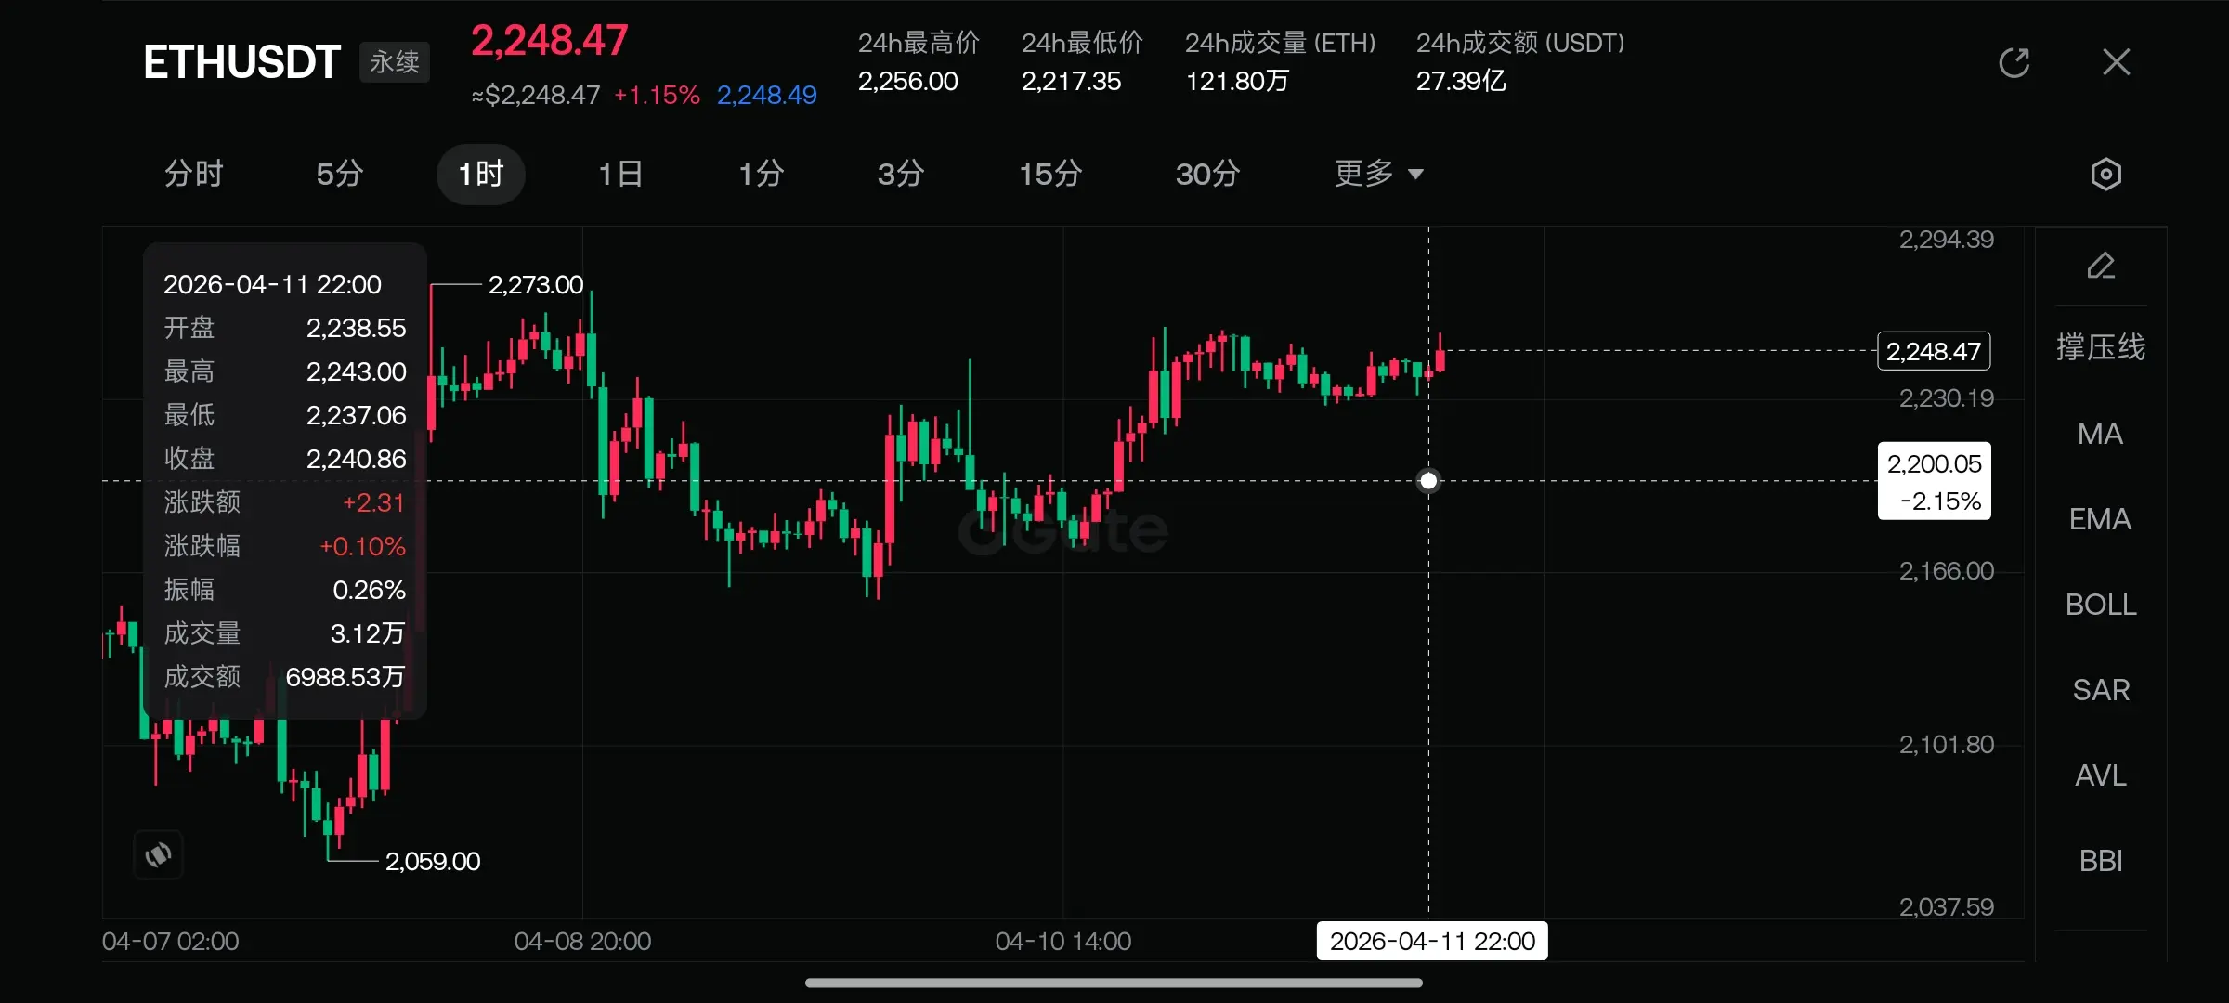Tap the ETHUSDT pair title
The width and height of the screenshot is (2229, 1003).
pyautogui.click(x=241, y=63)
